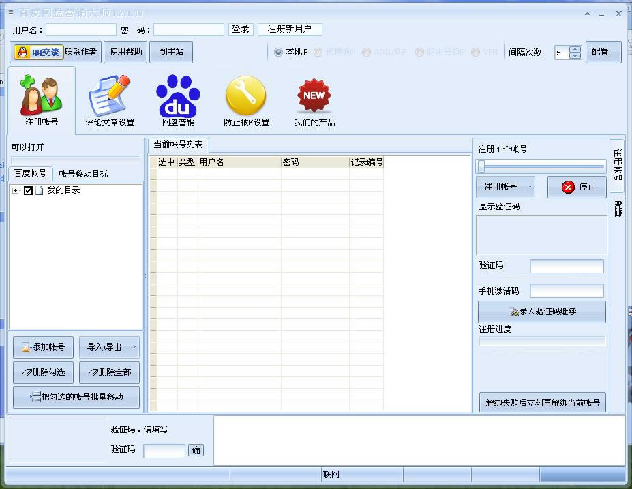The width and height of the screenshot is (632, 489).
Task: Expand the 我的目录 tree node
Action: (16, 190)
